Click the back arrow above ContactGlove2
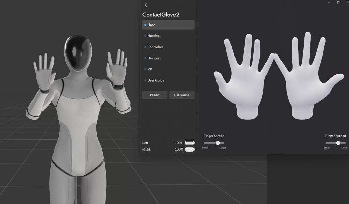The image size is (349, 204). click(146, 5)
